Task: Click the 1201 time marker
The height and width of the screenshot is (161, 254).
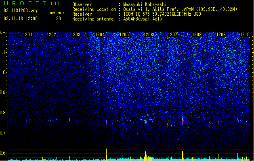Action: [27, 34]
